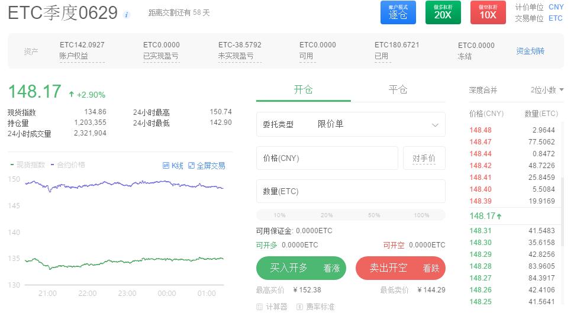Click the 价格(CNY) input field
This screenshot has width=577, height=319.
[x=327, y=159]
